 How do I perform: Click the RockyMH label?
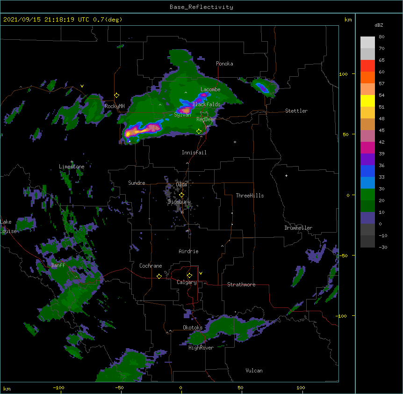coord(115,106)
